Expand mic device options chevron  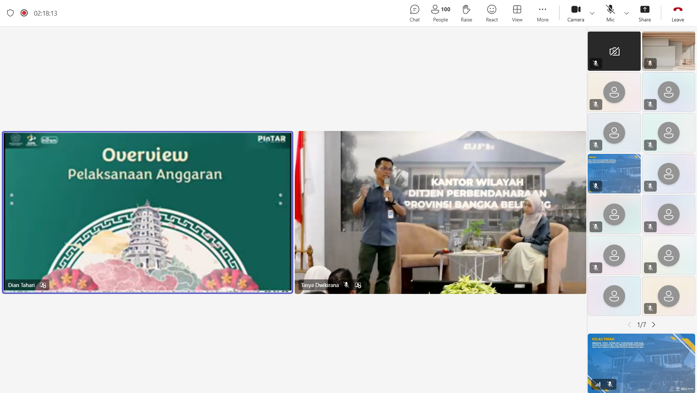click(x=627, y=13)
